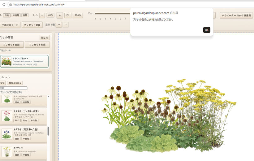Toggle the 日陰 sunlight filter
Image resolution: width=254 pixels, height=161 pixels.
click(25, 15)
